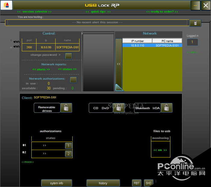Image resolution: width=211 pixels, height=187 pixels.
Task: Toggle files to usb monitoring on
Action: 160,150
